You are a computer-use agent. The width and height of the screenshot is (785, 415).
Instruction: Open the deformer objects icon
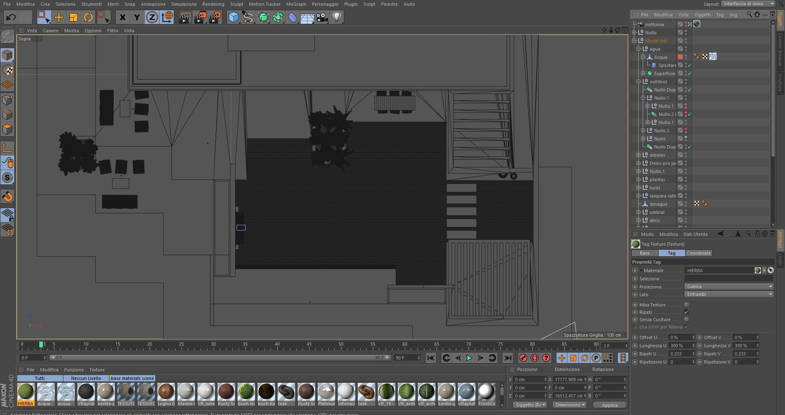[293, 17]
